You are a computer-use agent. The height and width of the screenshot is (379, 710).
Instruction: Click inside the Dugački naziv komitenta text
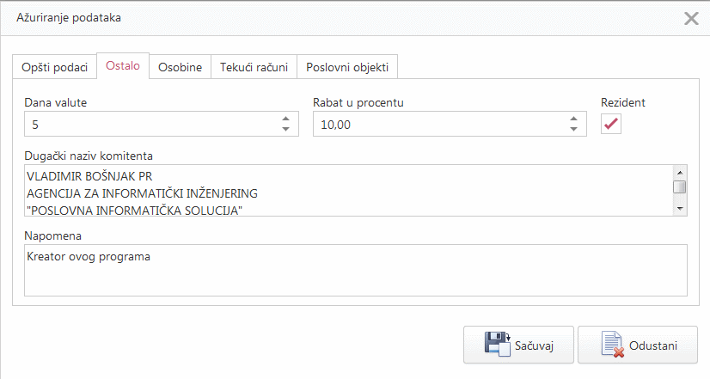click(x=344, y=191)
